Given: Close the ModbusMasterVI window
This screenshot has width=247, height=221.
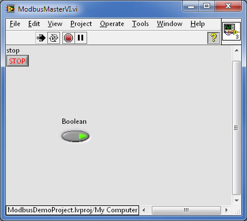Looking at the screenshot, I should pos(228,6).
